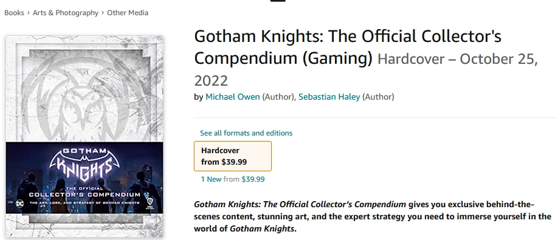The width and height of the screenshot is (558, 240).
Task: Click the DC logo on book cover
Action: [20, 203]
